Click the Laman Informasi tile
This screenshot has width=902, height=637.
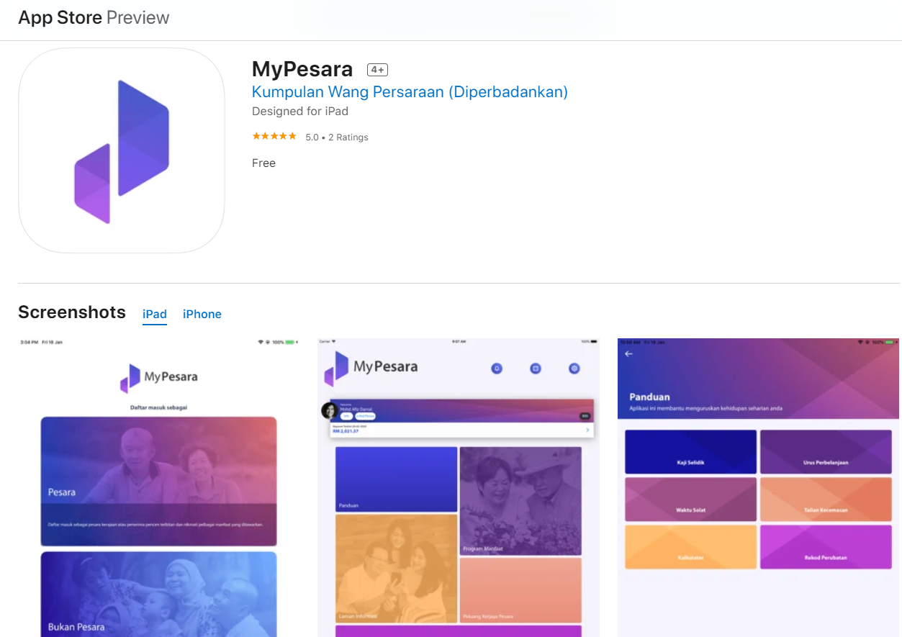pos(397,569)
